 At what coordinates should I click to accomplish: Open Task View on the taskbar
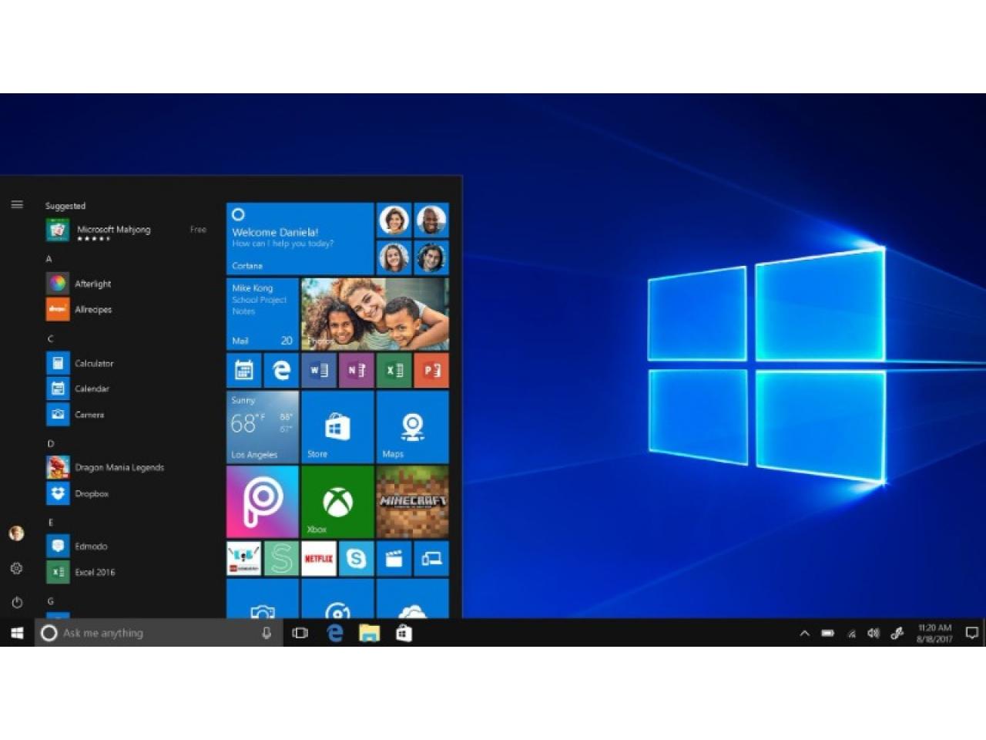coord(300,633)
